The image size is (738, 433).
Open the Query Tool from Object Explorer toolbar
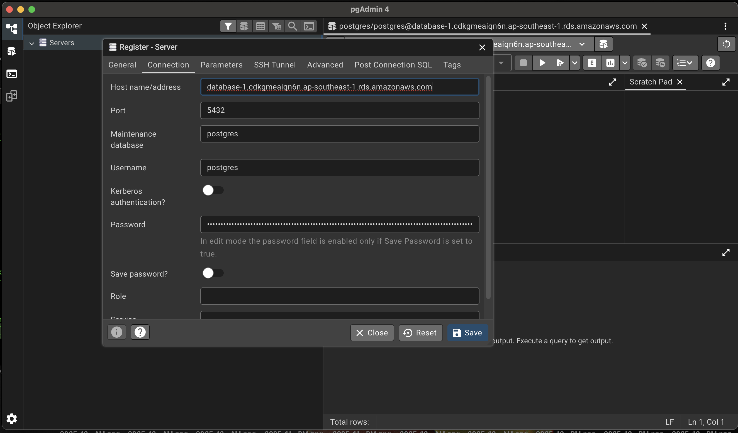pyautogui.click(x=244, y=26)
